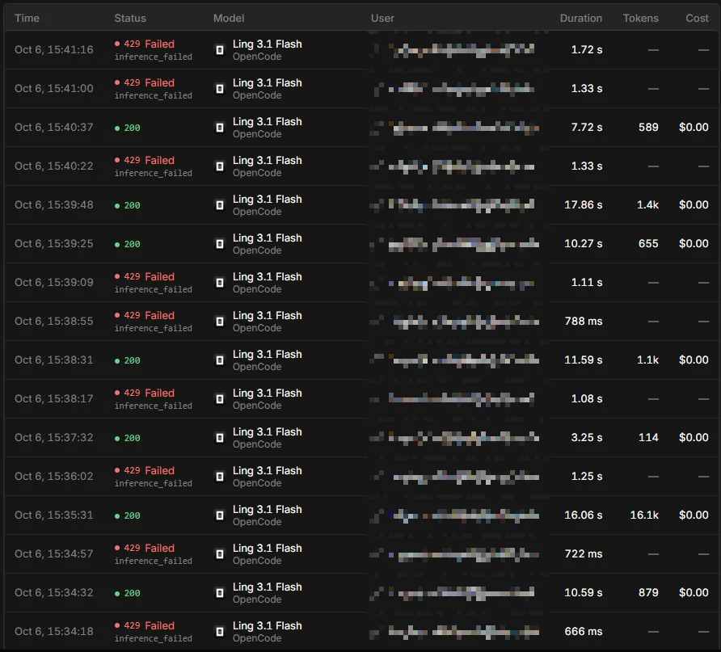This screenshot has height=652, width=721.
Task: Click the 200 status in the 15:35:31 row
Action: (x=128, y=515)
